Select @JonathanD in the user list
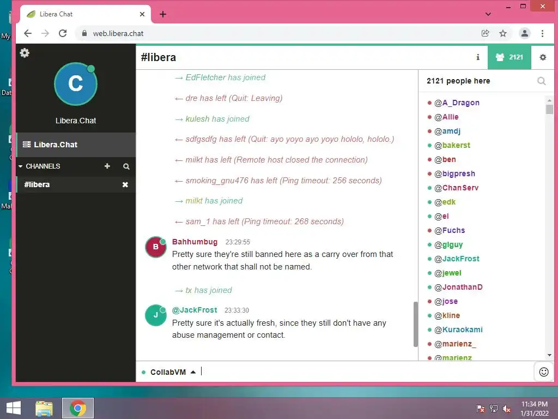The image size is (558, 419). pyautogui.click(x=458, y=287)
